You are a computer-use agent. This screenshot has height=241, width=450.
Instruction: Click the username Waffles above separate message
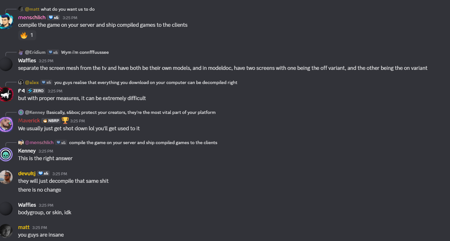[x=27, y=60]
